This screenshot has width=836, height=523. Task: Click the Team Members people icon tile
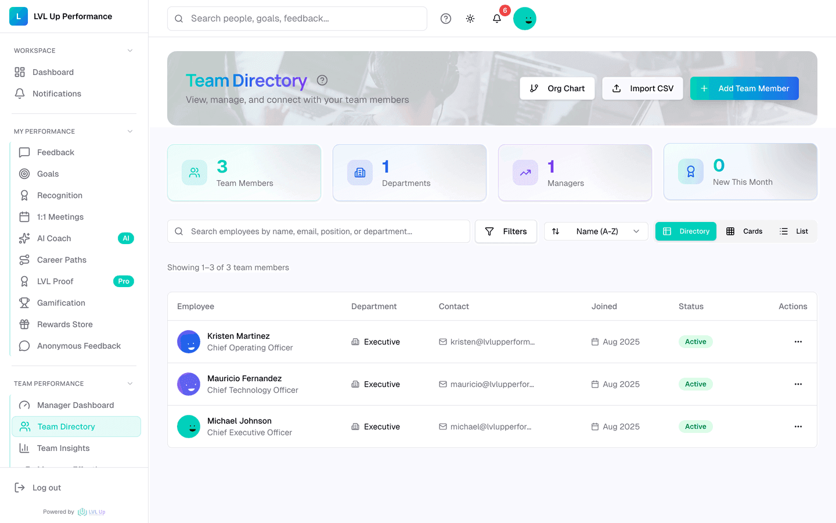[194, 173]
